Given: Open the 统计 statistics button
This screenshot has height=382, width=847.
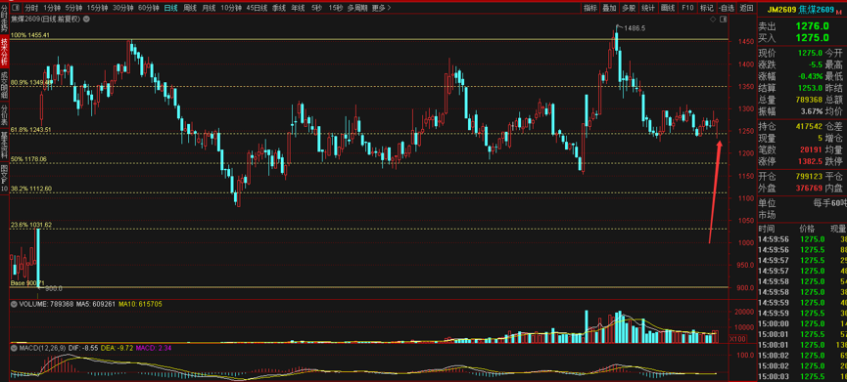Looking at the screenshot, I should 648,8.
